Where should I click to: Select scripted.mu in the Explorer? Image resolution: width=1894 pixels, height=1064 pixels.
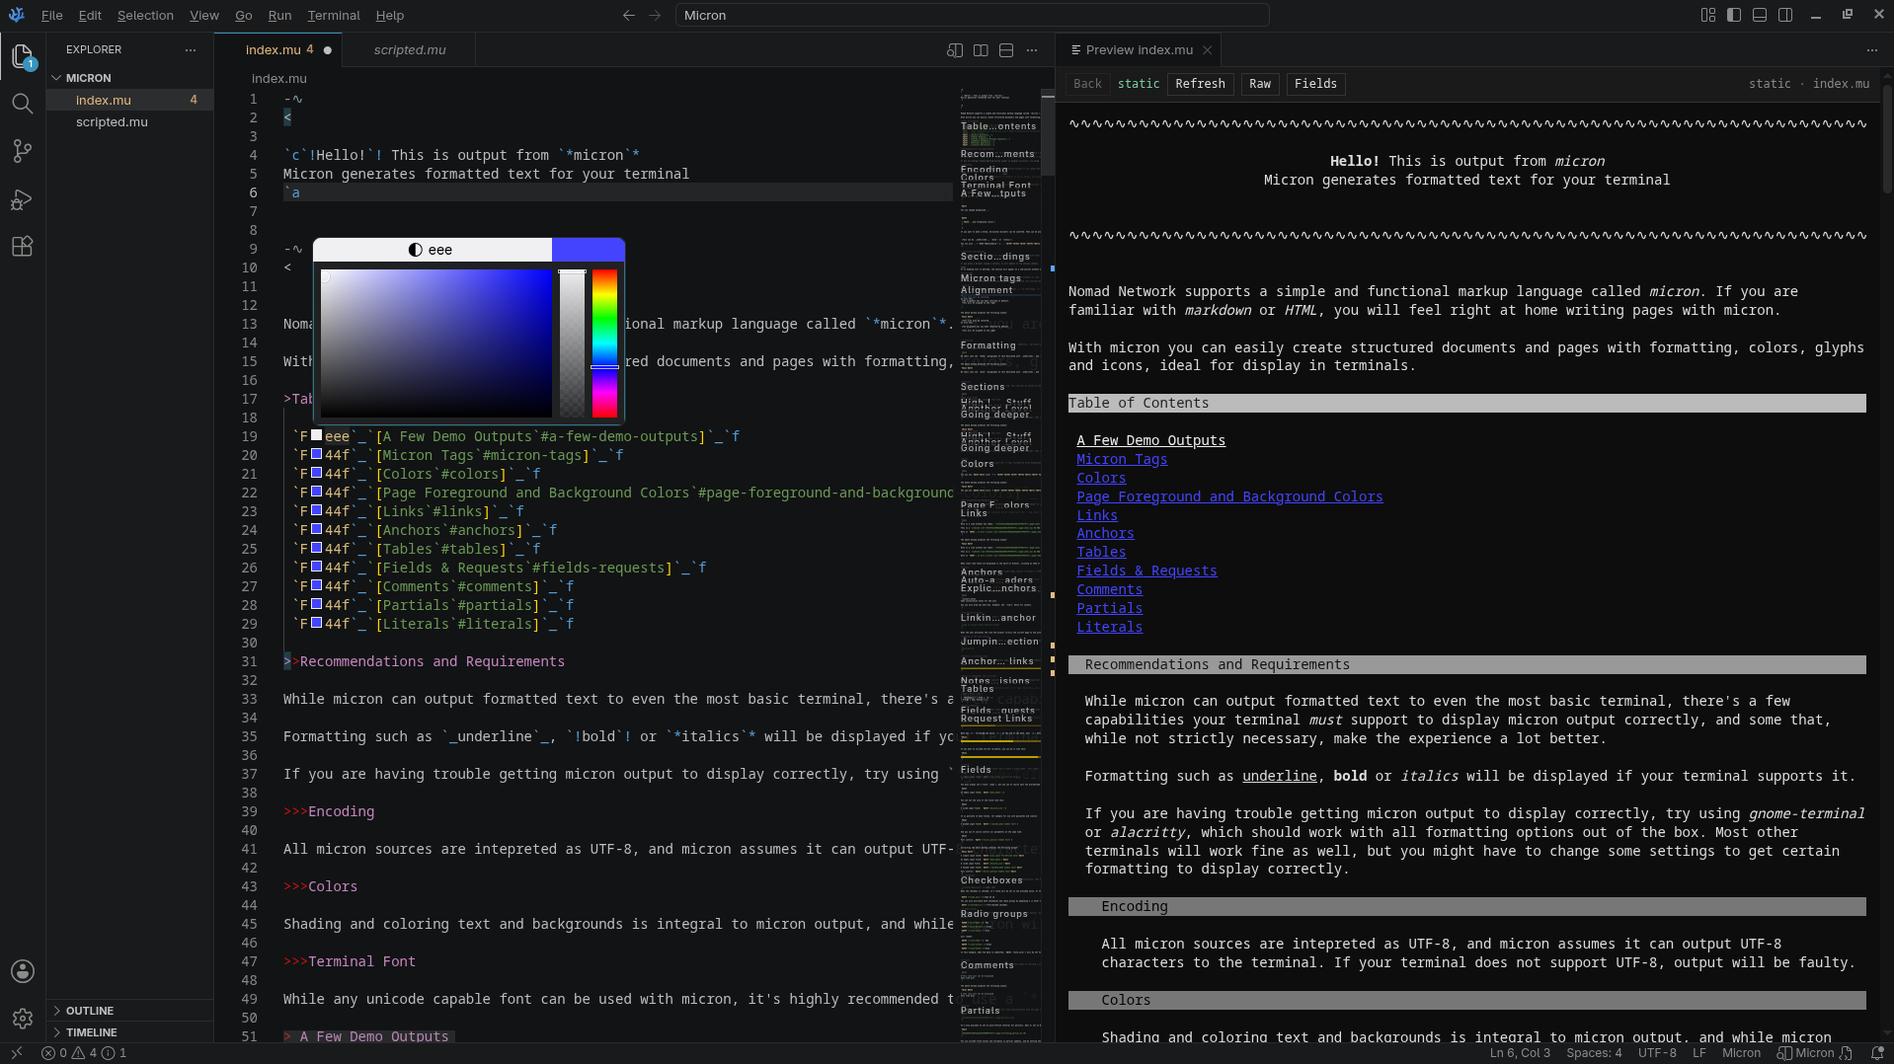tap(112, 122)
